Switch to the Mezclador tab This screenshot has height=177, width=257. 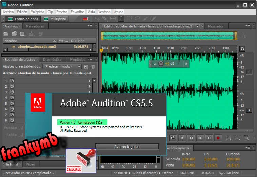[216, 26]
